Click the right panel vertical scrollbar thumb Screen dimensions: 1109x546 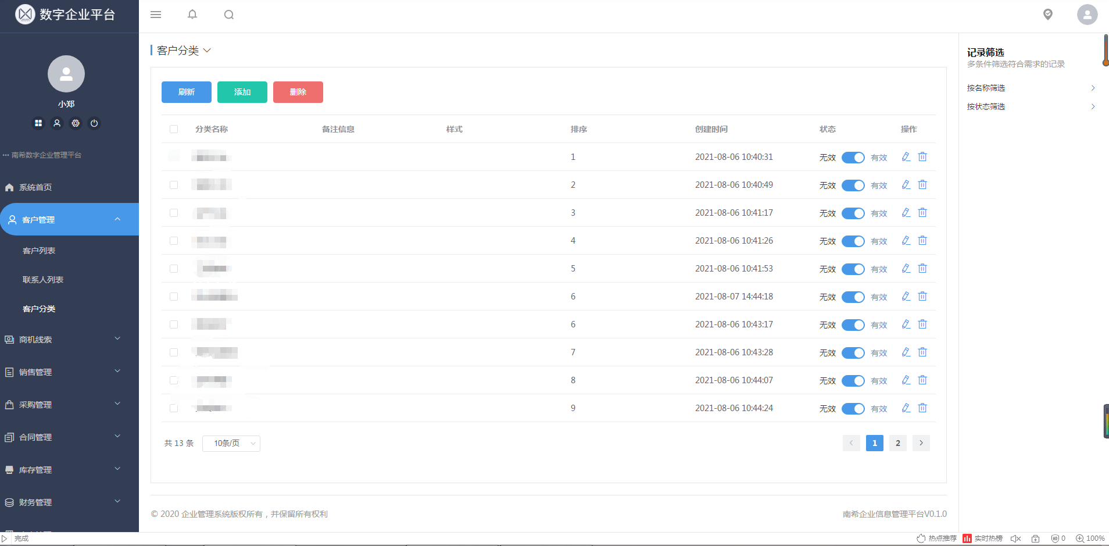point(1106,50)
